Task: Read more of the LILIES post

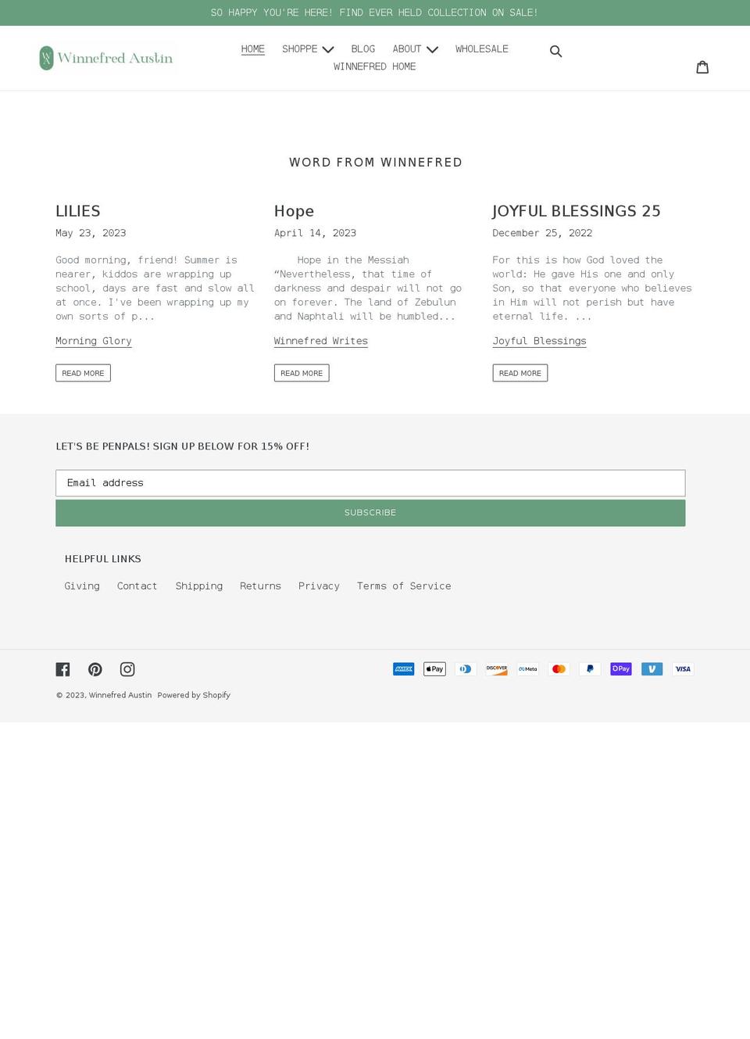Action: click(83, 373)
